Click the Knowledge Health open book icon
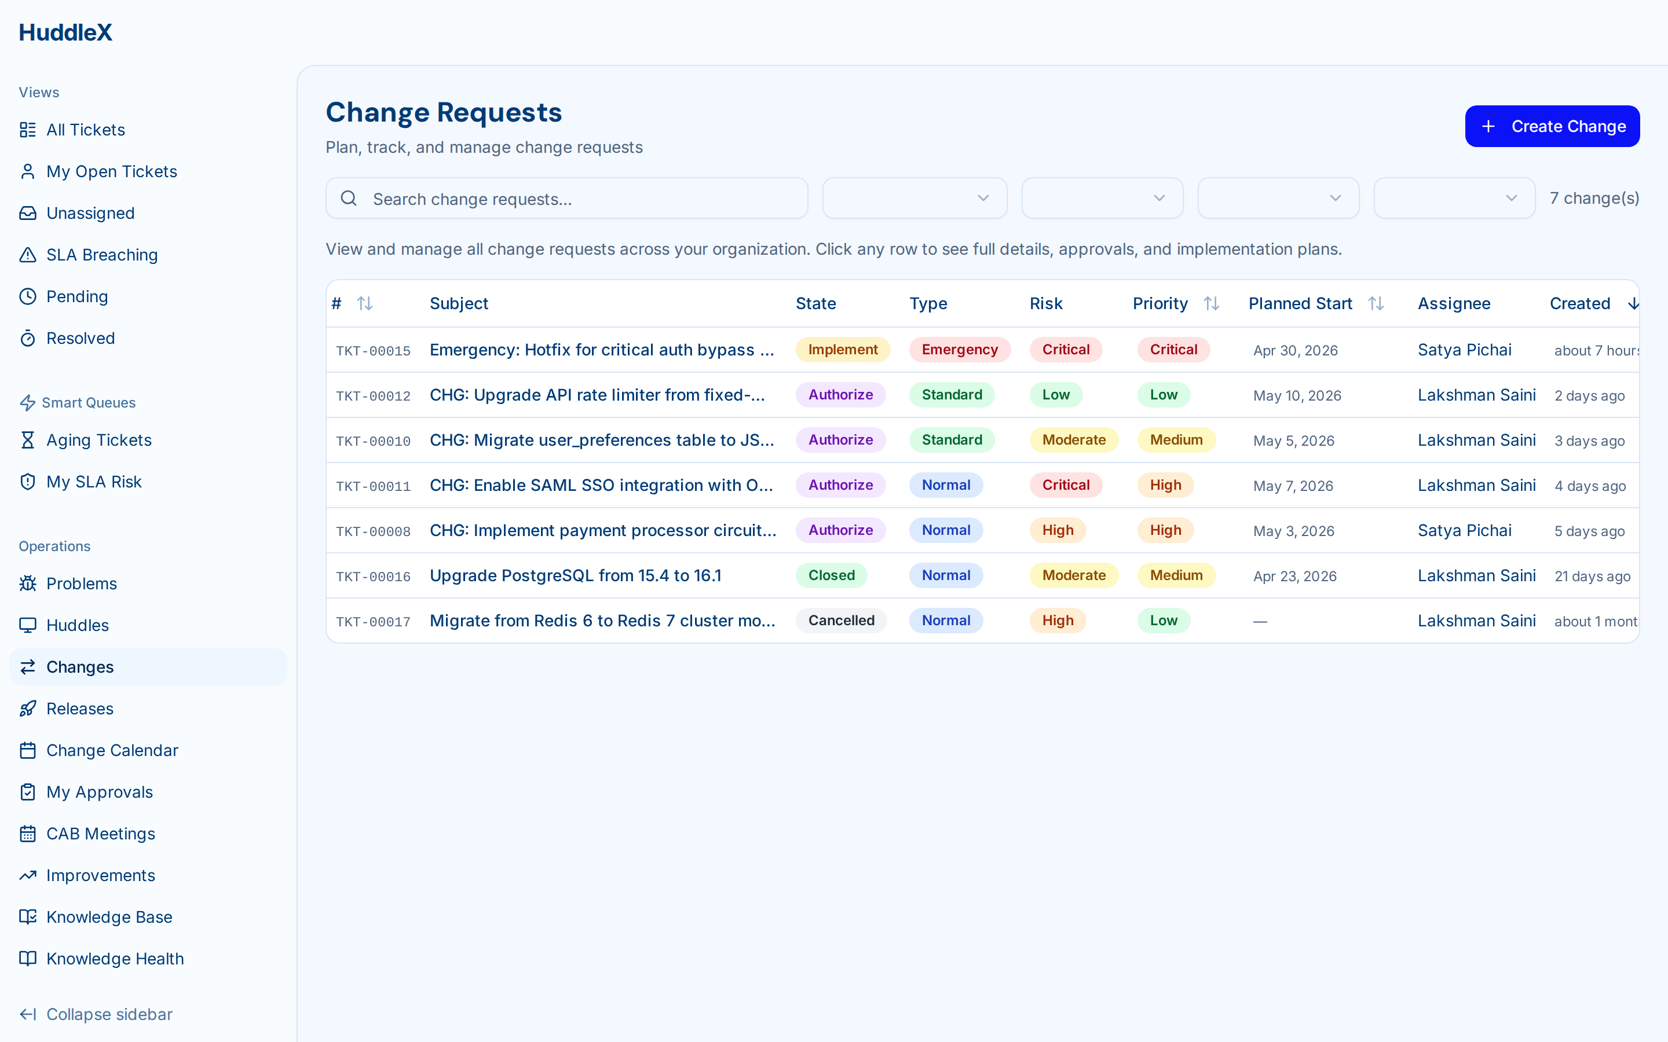This screenshot has width=1668, height=1042. pos(28,959)
